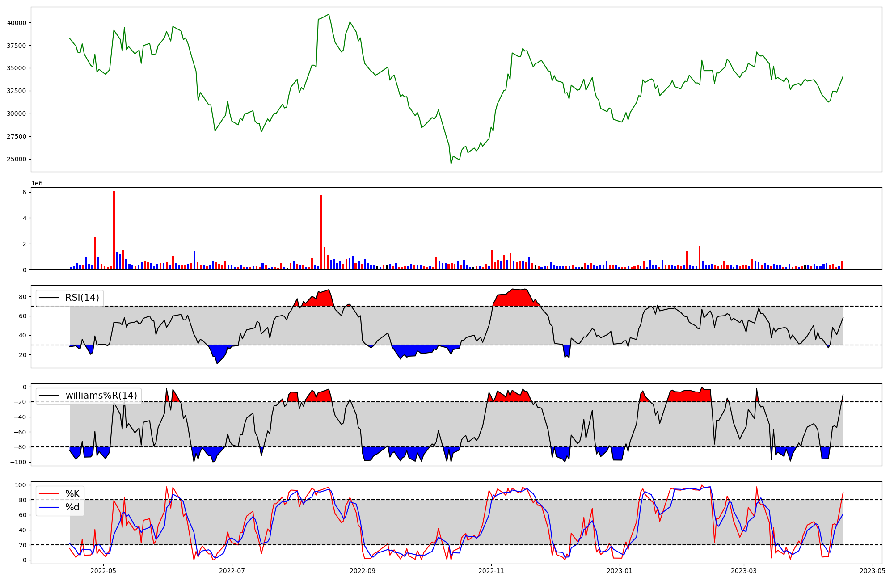The height and width of the screenshot is (581, 894).
Task: Click the 2022-05 date label
Action: (103, 571)
